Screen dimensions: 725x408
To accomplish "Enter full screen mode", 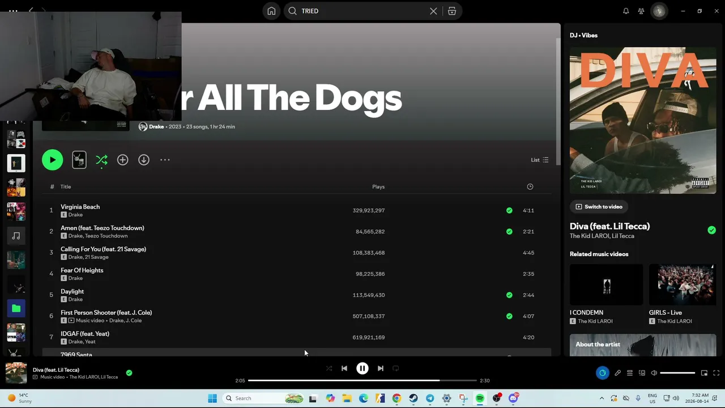I will [716, 373].
